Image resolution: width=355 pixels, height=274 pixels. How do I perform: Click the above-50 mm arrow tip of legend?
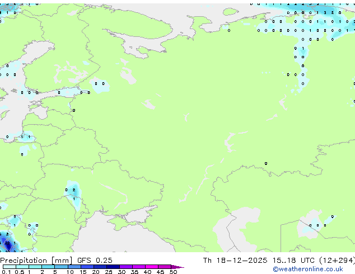tap(177, 267)
